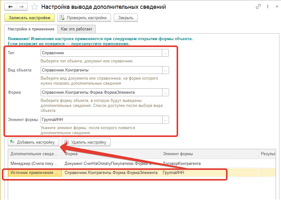Close the settings form with the X icon
Viewport: 281px width, 200px height.
277,7
